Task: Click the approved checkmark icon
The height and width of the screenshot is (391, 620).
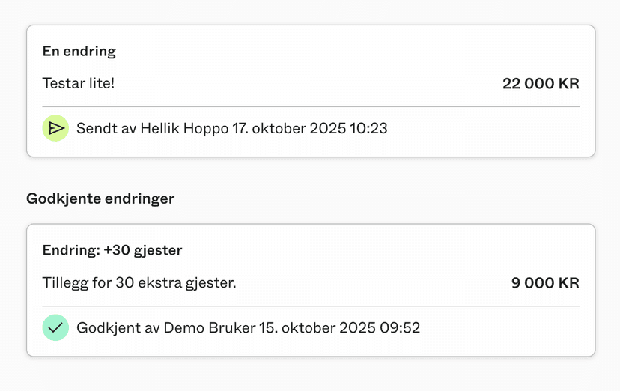Action: [55, 327]
